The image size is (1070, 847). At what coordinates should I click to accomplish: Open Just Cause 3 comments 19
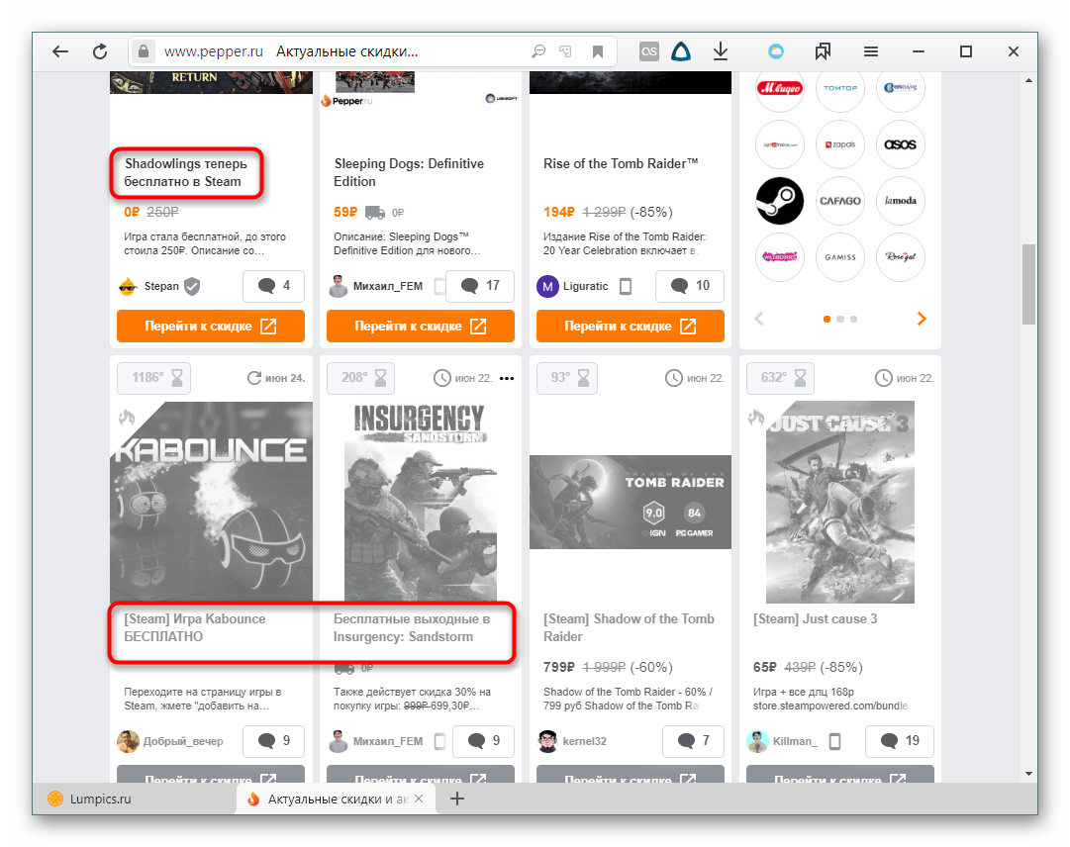pyautogui.click(x=900, y=740)
